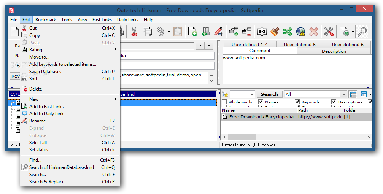Click the Linkman app icon in title bar
This screenshot has height=194, width=383.
click(x=11, y=10)
